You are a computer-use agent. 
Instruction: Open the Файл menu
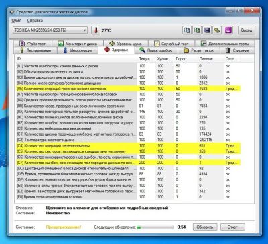17,20
